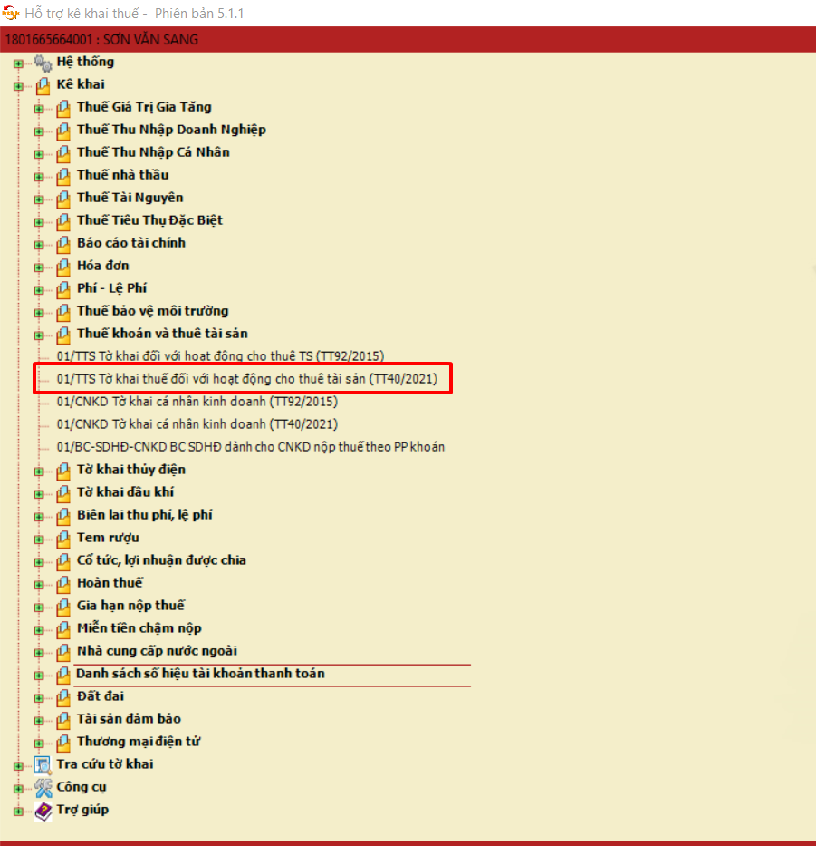
Task: Collapse the Thuế khoán và thuê tài sản node
Action: click(39, 335)
